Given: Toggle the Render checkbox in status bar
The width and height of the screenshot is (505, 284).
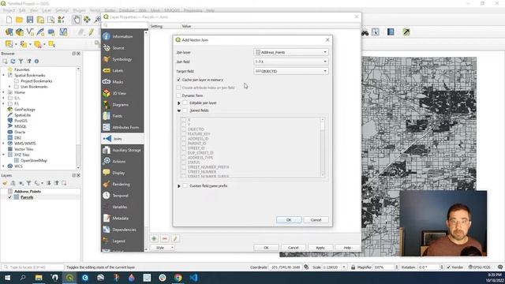Looking at the screenshot, I should click(x=448, y=267).
